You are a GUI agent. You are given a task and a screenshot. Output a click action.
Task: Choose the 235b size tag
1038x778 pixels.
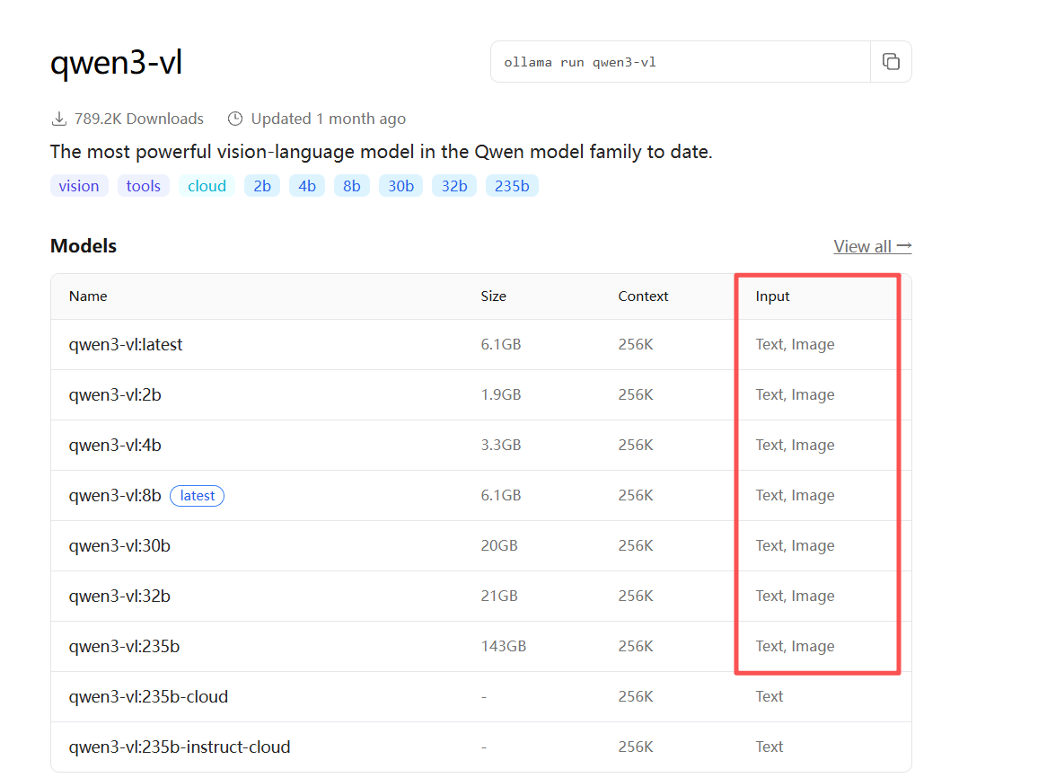pos(512,186)
